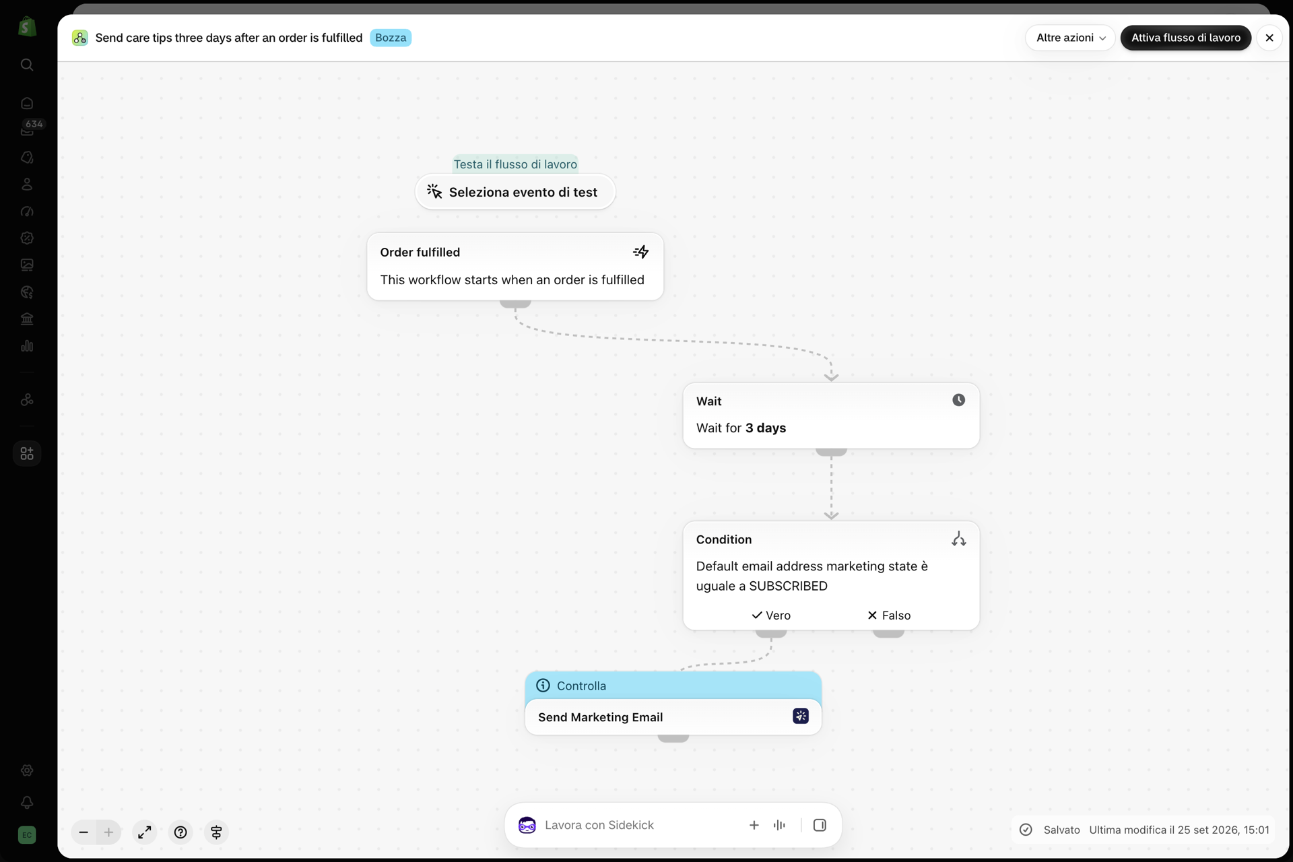Screen dimensions: 1293x862
Task: Open the Flow app icon in the sidebar
Action: click(27, 399)
